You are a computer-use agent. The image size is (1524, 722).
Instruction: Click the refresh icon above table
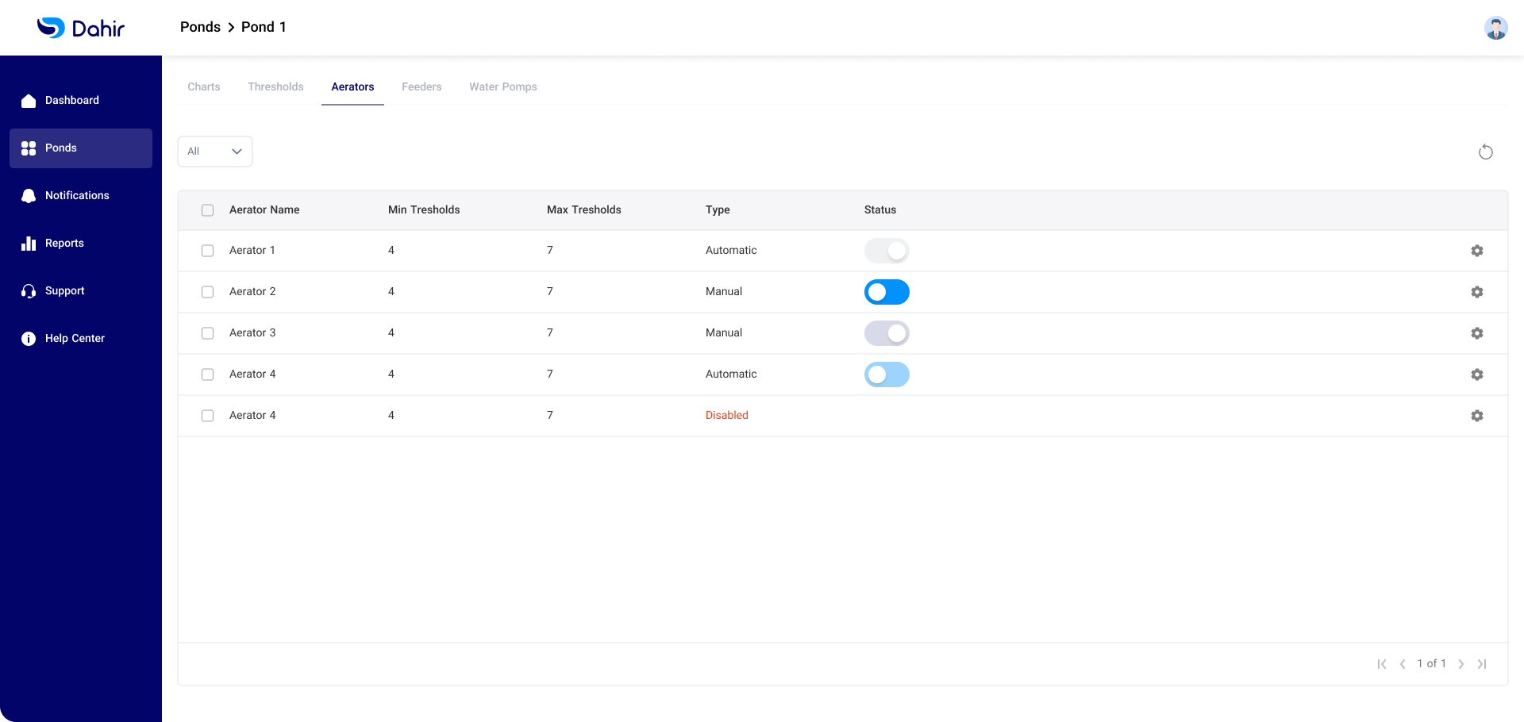[1485, 152]
